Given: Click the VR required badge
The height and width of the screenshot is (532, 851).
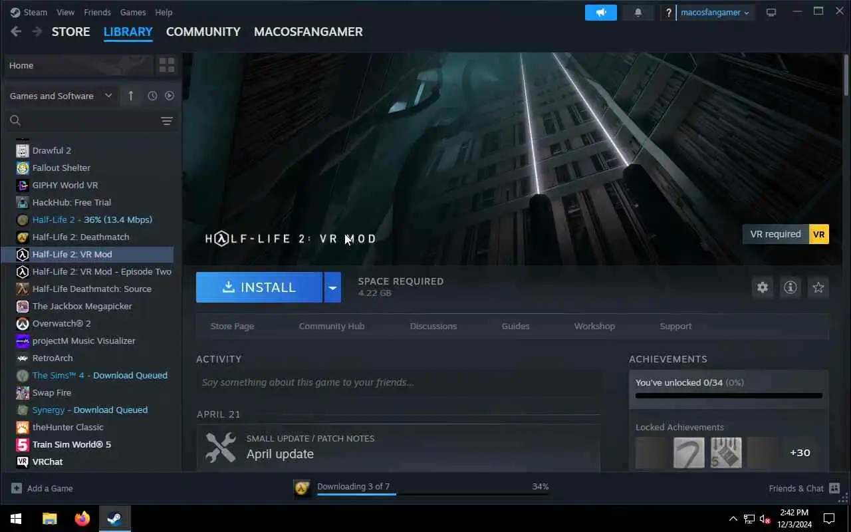Looking at the screenshot, I should 786,234.
